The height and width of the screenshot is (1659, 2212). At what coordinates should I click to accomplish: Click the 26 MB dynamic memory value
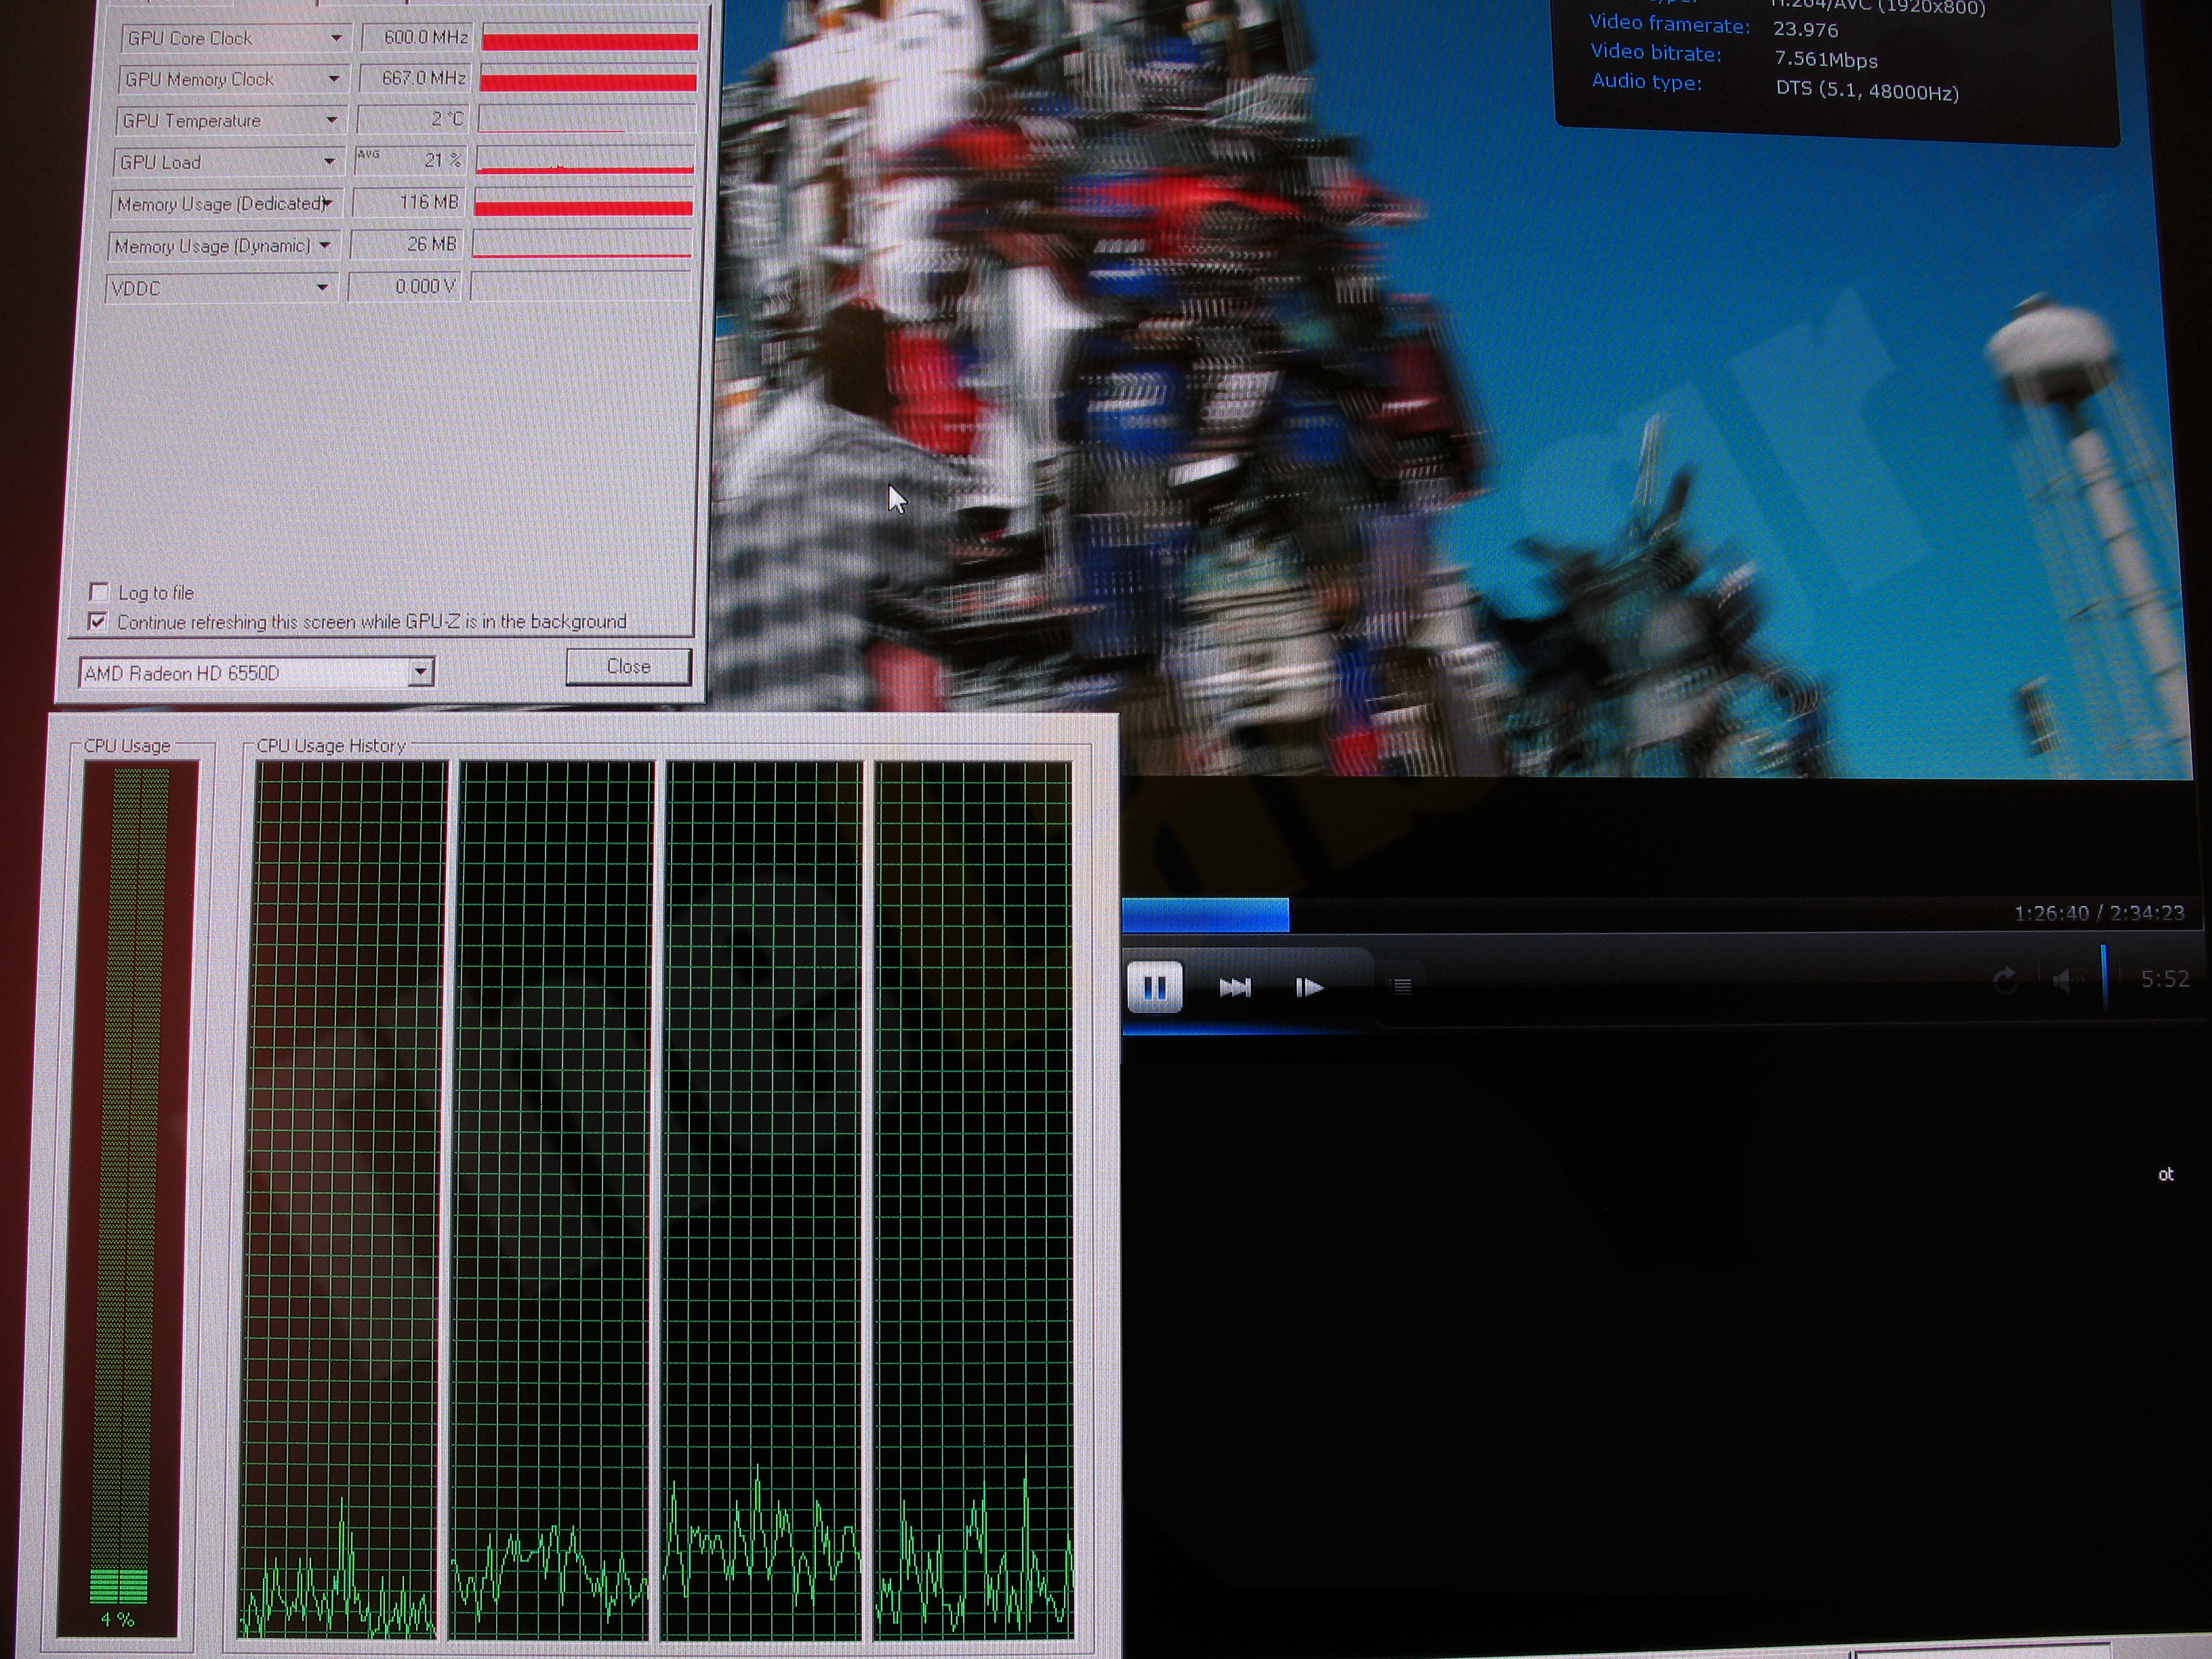tap(405, 244)
